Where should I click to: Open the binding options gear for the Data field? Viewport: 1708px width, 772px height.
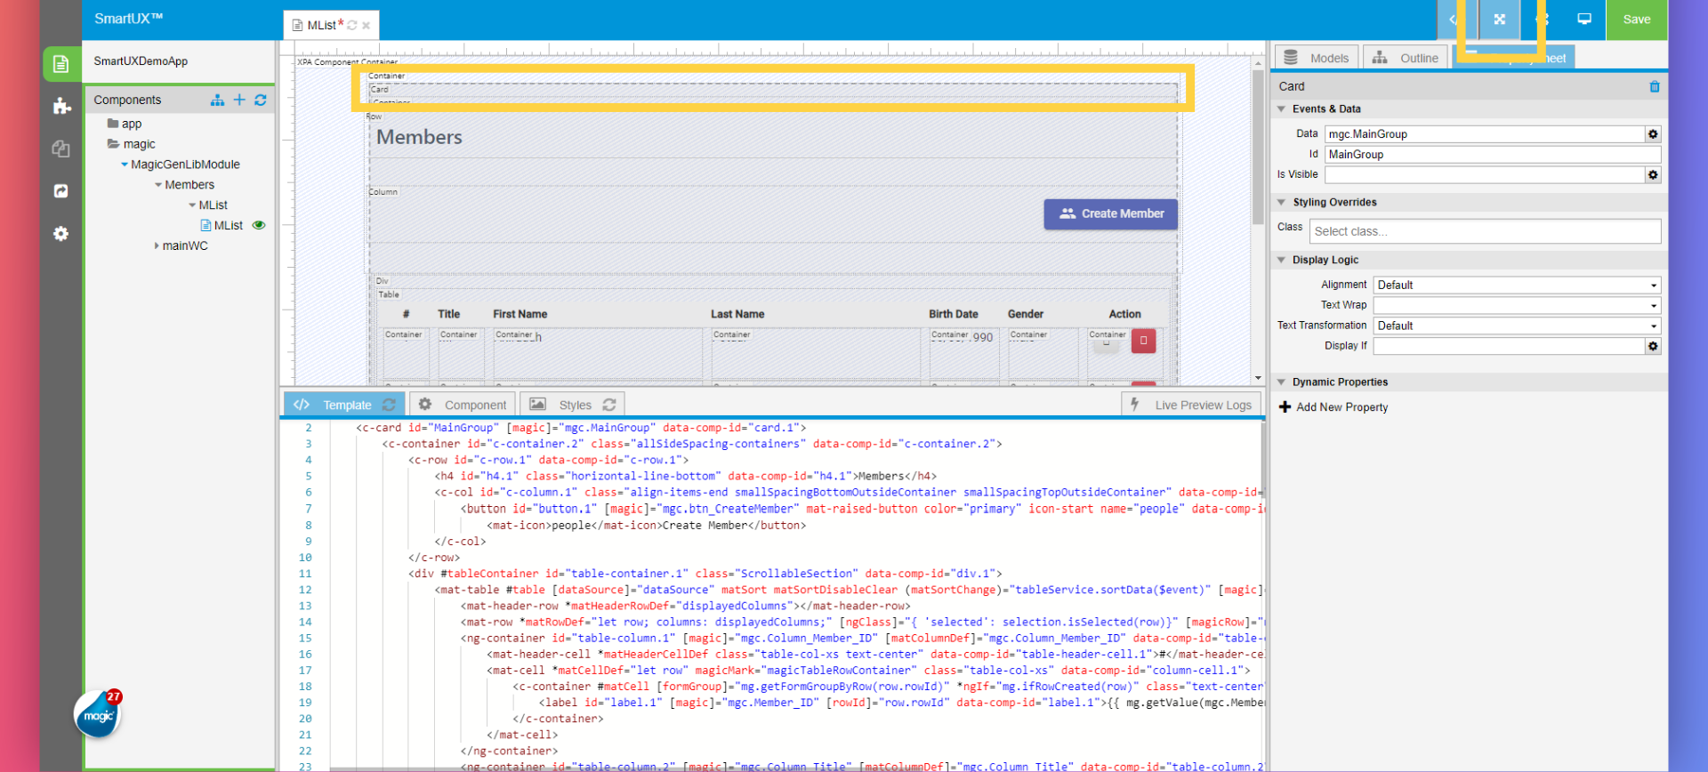(x=1653, y=134)
